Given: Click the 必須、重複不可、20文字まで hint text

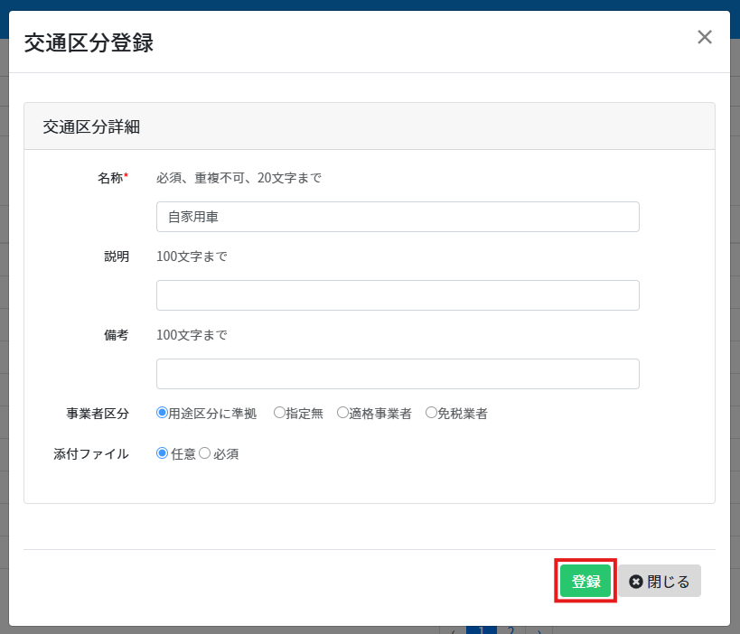Looking at the screenshot, I should click(239, 178).
